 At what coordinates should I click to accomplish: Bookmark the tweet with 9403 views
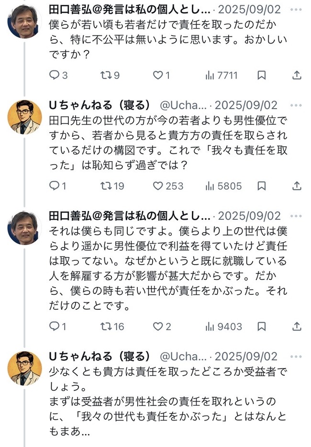coord(262,326)
